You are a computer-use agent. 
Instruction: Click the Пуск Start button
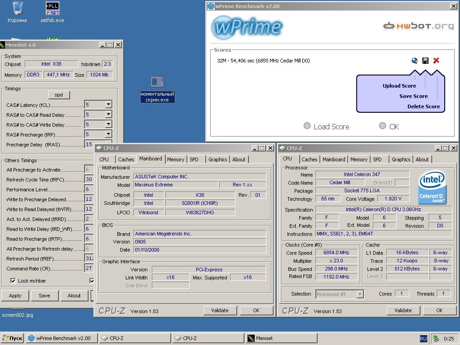click(12, 338)
